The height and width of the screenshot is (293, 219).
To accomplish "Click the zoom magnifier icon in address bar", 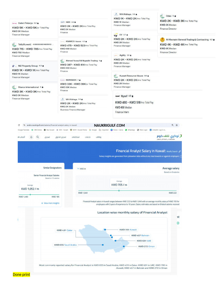I will tap(173, 125).
